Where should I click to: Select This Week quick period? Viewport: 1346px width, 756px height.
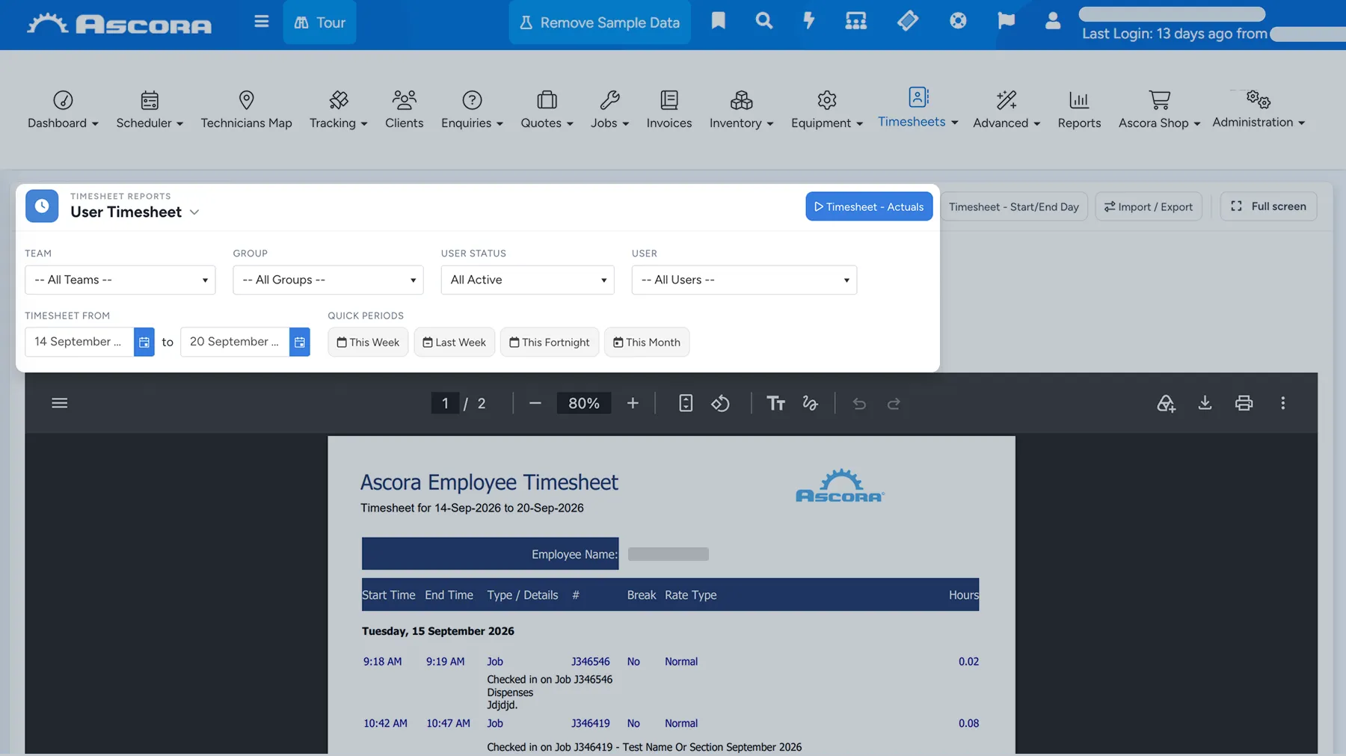[368, 342]
